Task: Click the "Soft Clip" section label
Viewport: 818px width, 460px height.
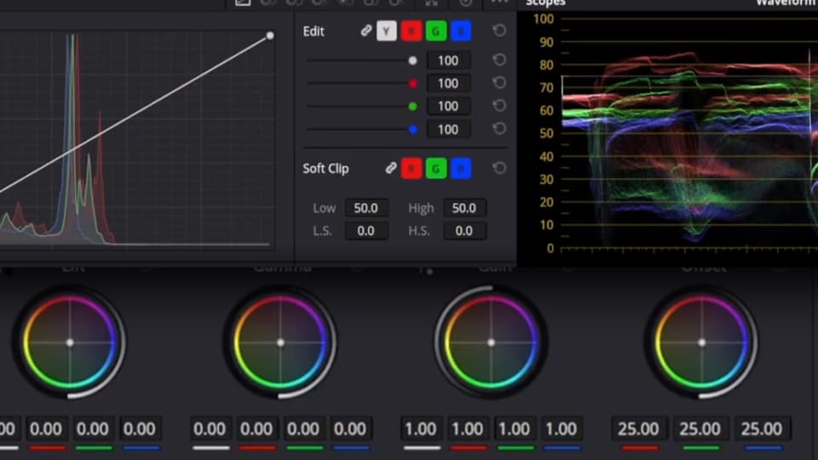Action: point(326,169)
